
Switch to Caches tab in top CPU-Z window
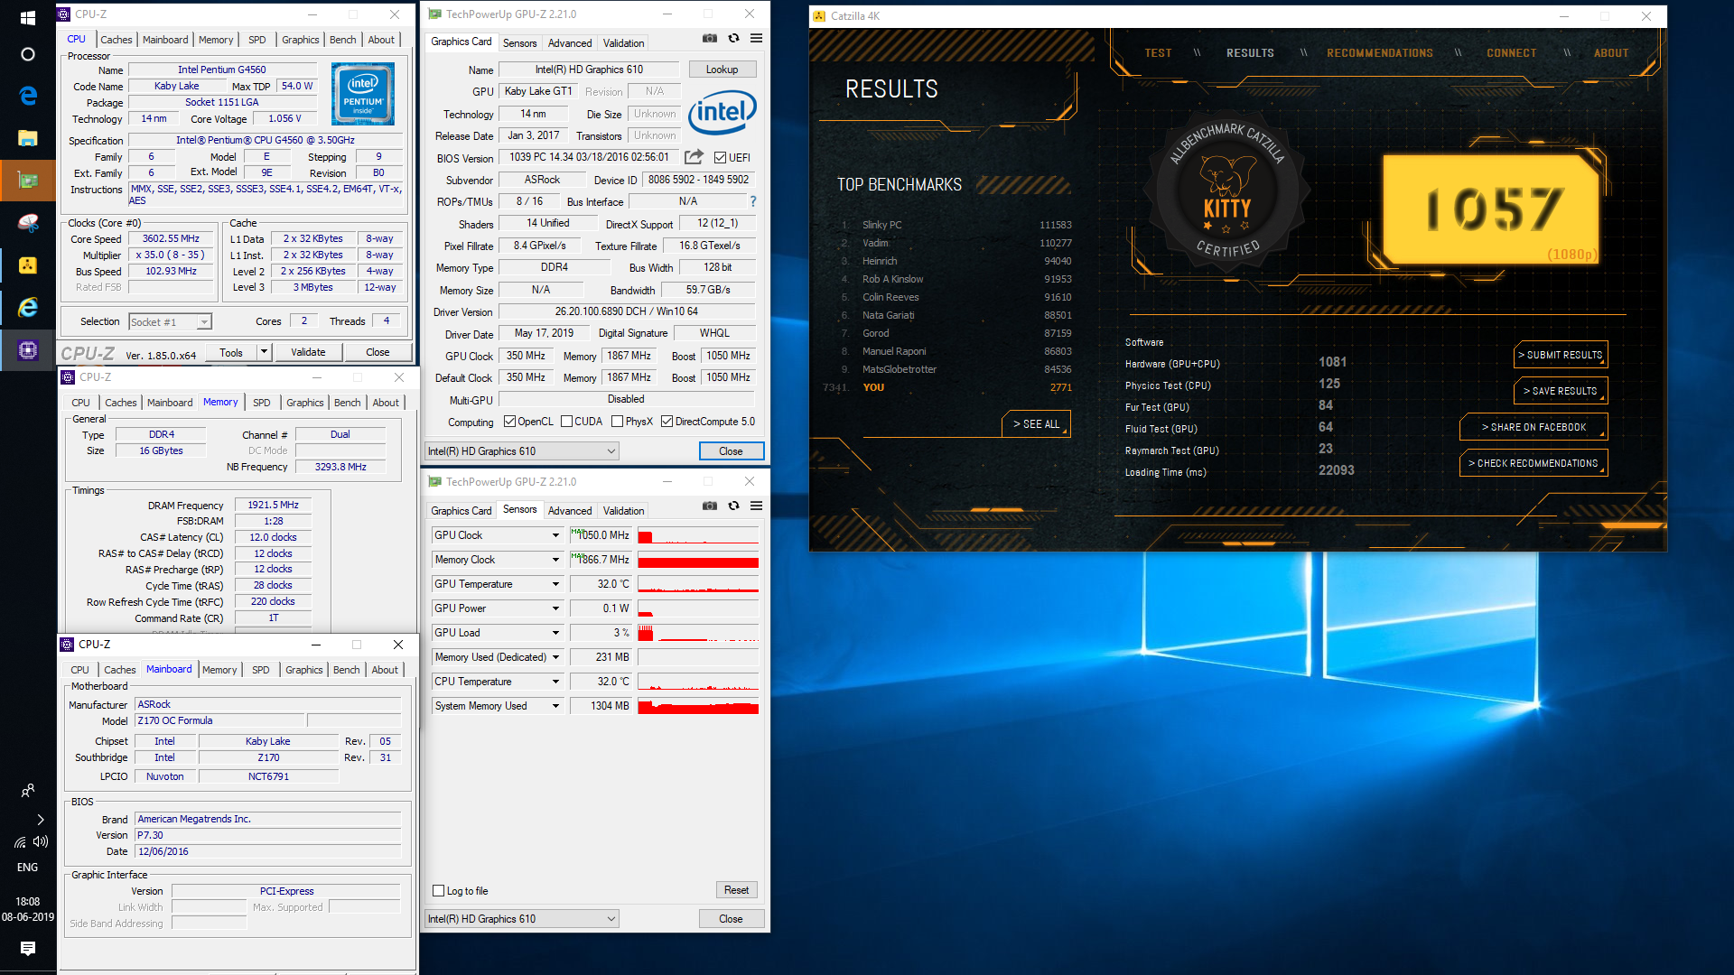pos(117,40)
